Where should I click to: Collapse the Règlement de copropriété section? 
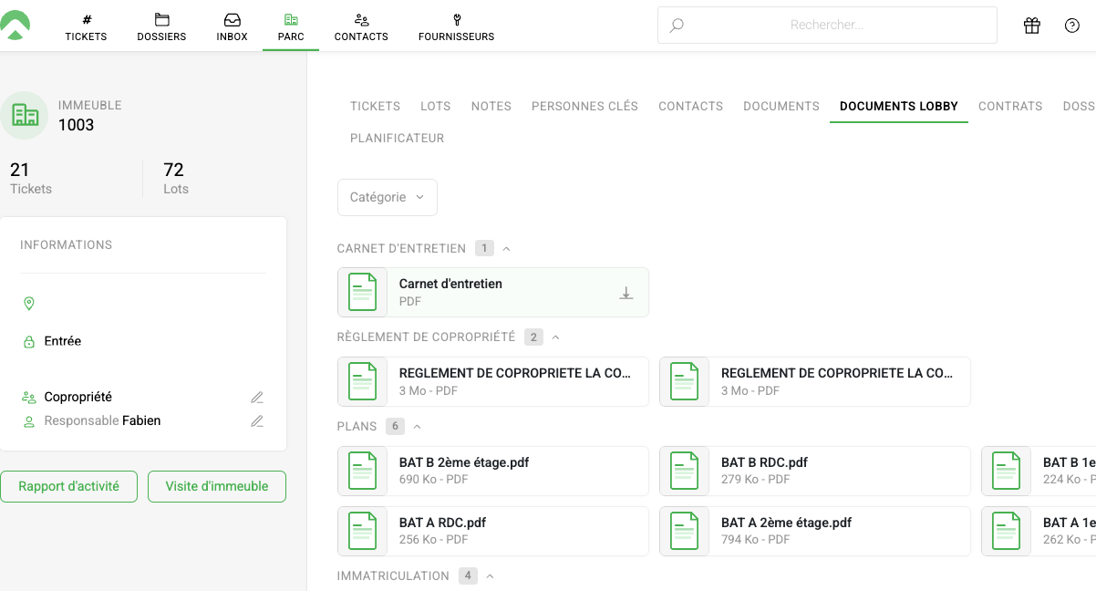pyautogui.click(x=556, y=337)
